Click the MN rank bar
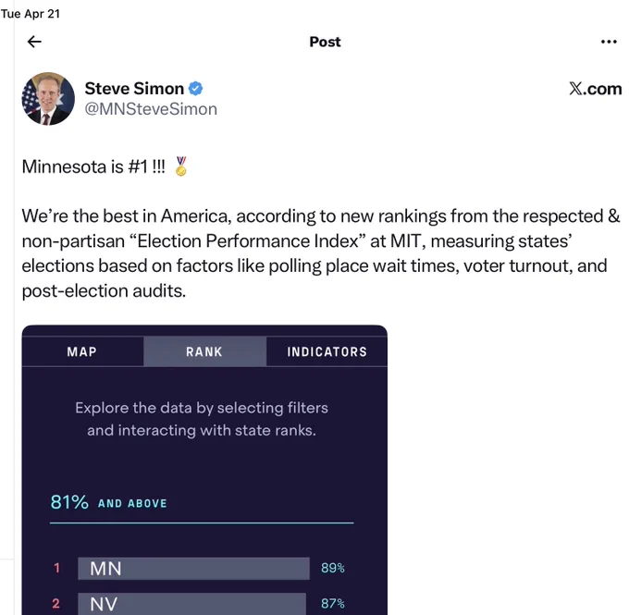Screen dimensions: 629x615 (x=193, y=569)
